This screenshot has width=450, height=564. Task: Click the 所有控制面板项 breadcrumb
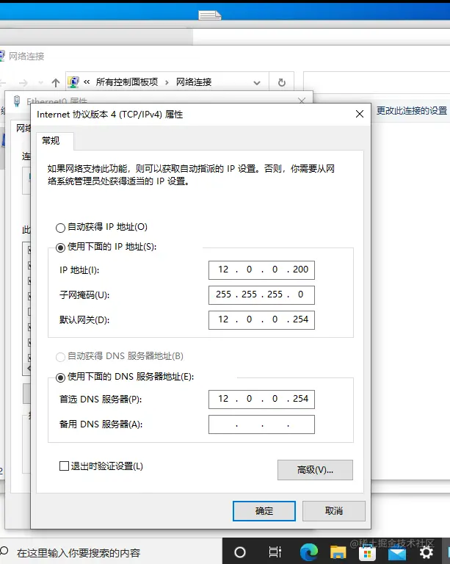coord(127,82)
